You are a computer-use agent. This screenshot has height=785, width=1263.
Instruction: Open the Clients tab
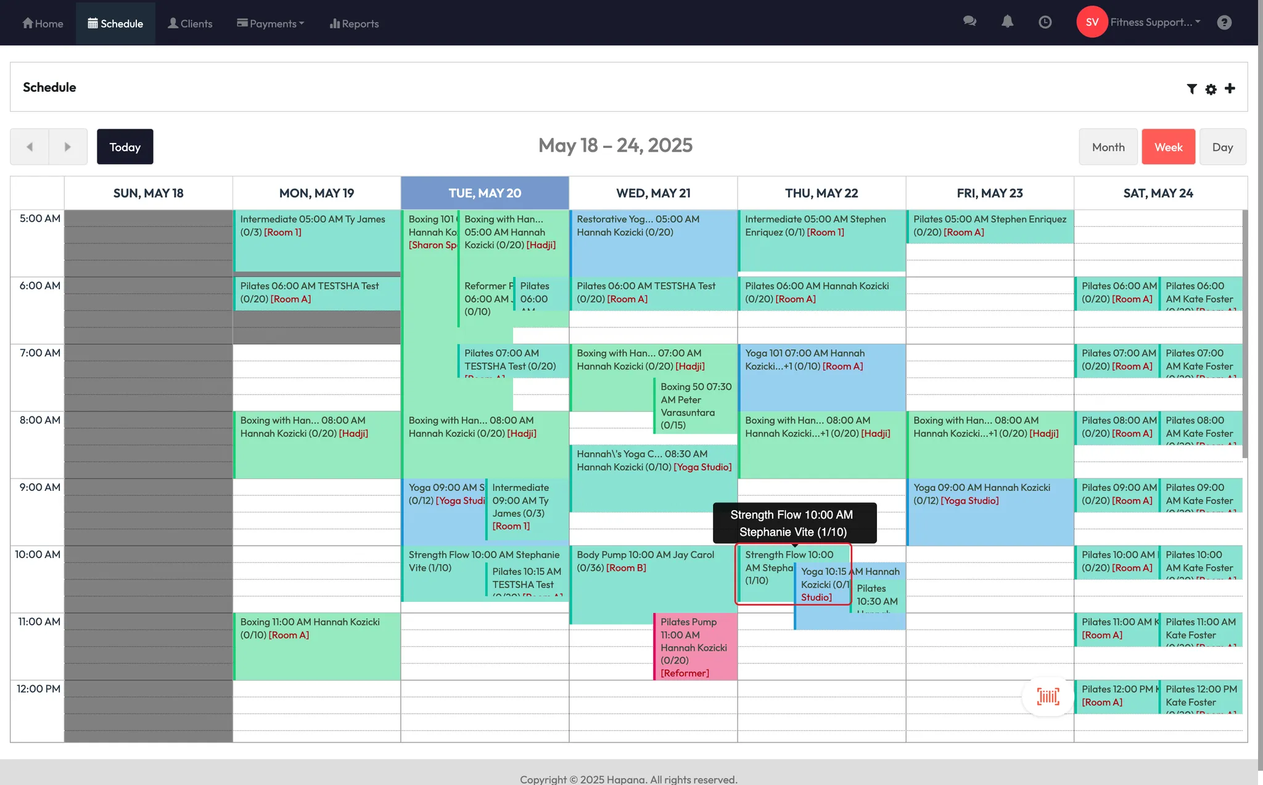click(x=190, y=23)
